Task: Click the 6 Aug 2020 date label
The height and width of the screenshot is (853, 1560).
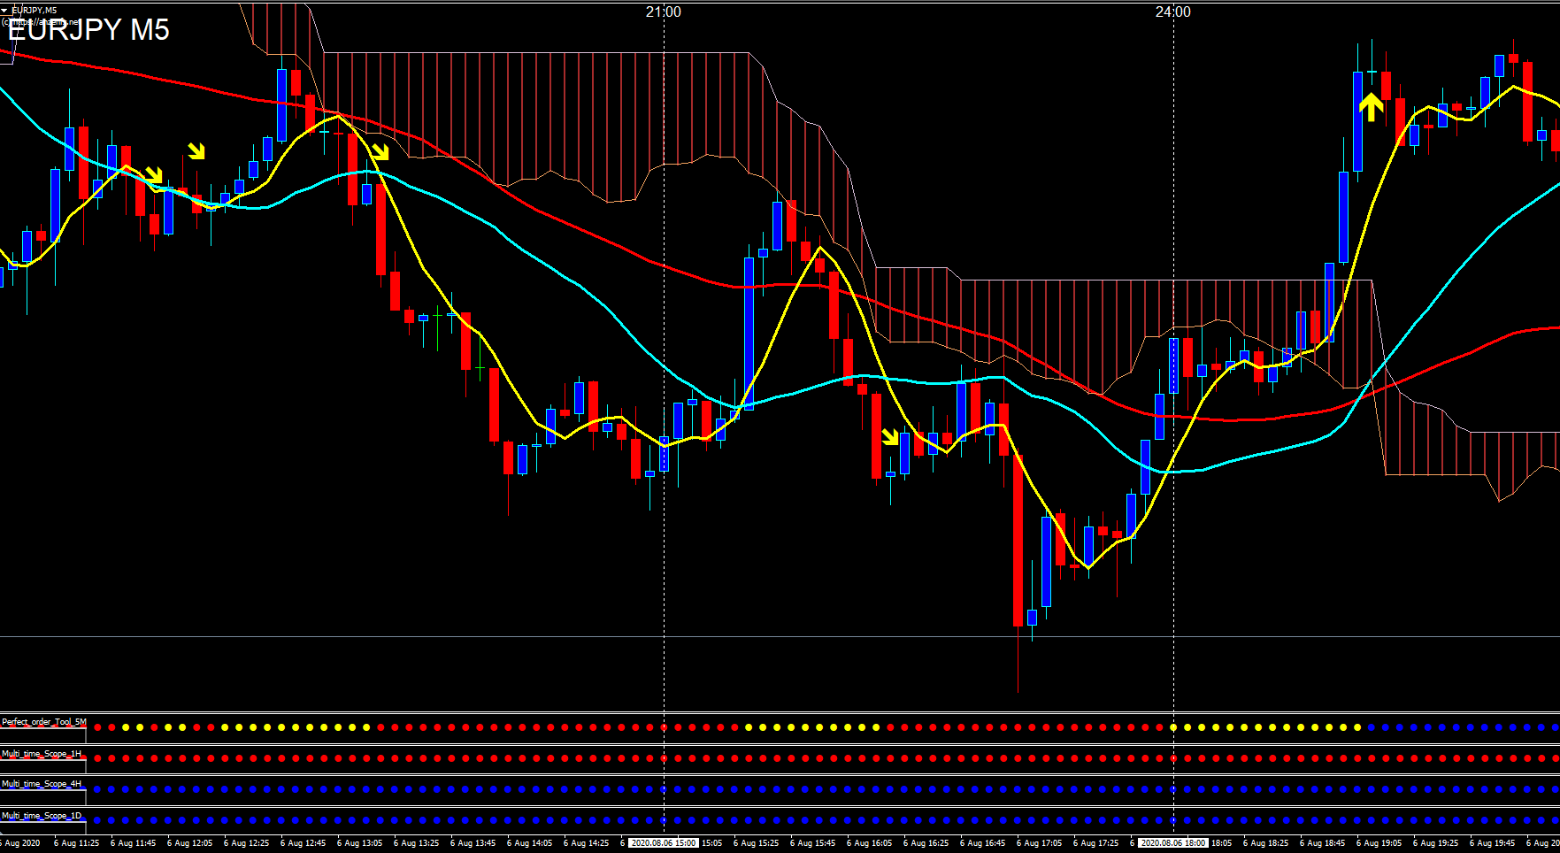Action: pos(21,843)
